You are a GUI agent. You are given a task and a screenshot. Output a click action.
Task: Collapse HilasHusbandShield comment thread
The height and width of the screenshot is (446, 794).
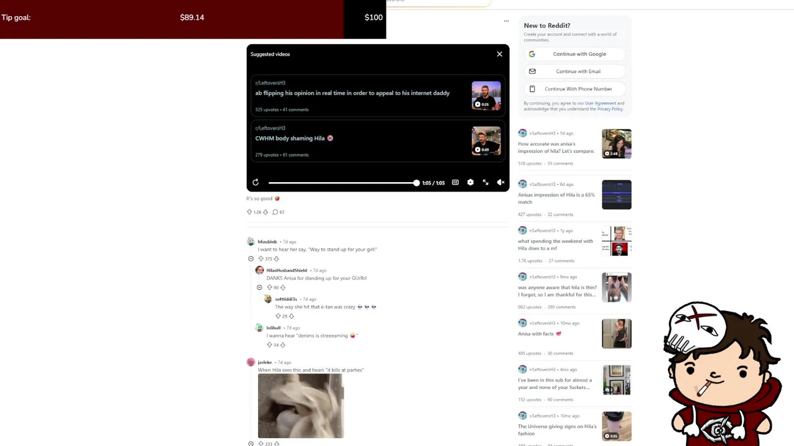259,287
